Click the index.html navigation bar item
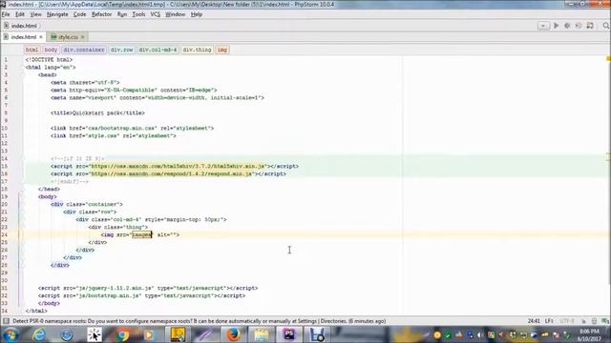The image size is (611, 343). pyautogui.click(x=21, y=26)
